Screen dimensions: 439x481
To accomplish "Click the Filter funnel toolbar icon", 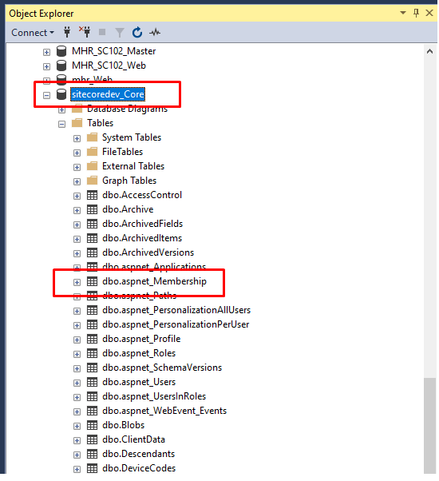I will pos(120,33).
